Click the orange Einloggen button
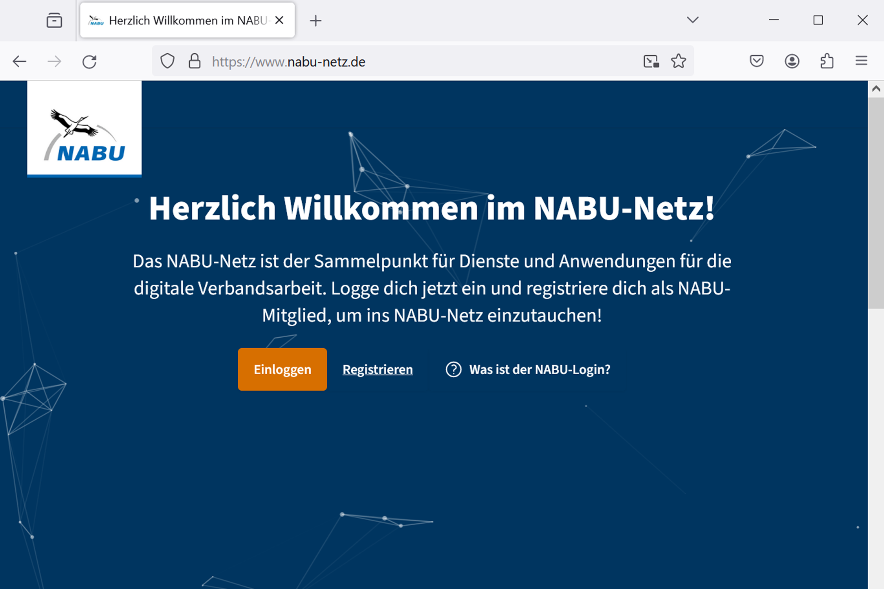 (282, 369)
